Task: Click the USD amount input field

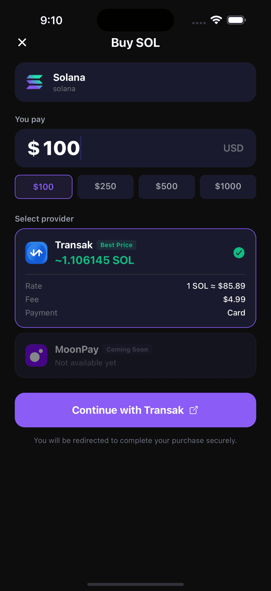Action: point(135,148)
